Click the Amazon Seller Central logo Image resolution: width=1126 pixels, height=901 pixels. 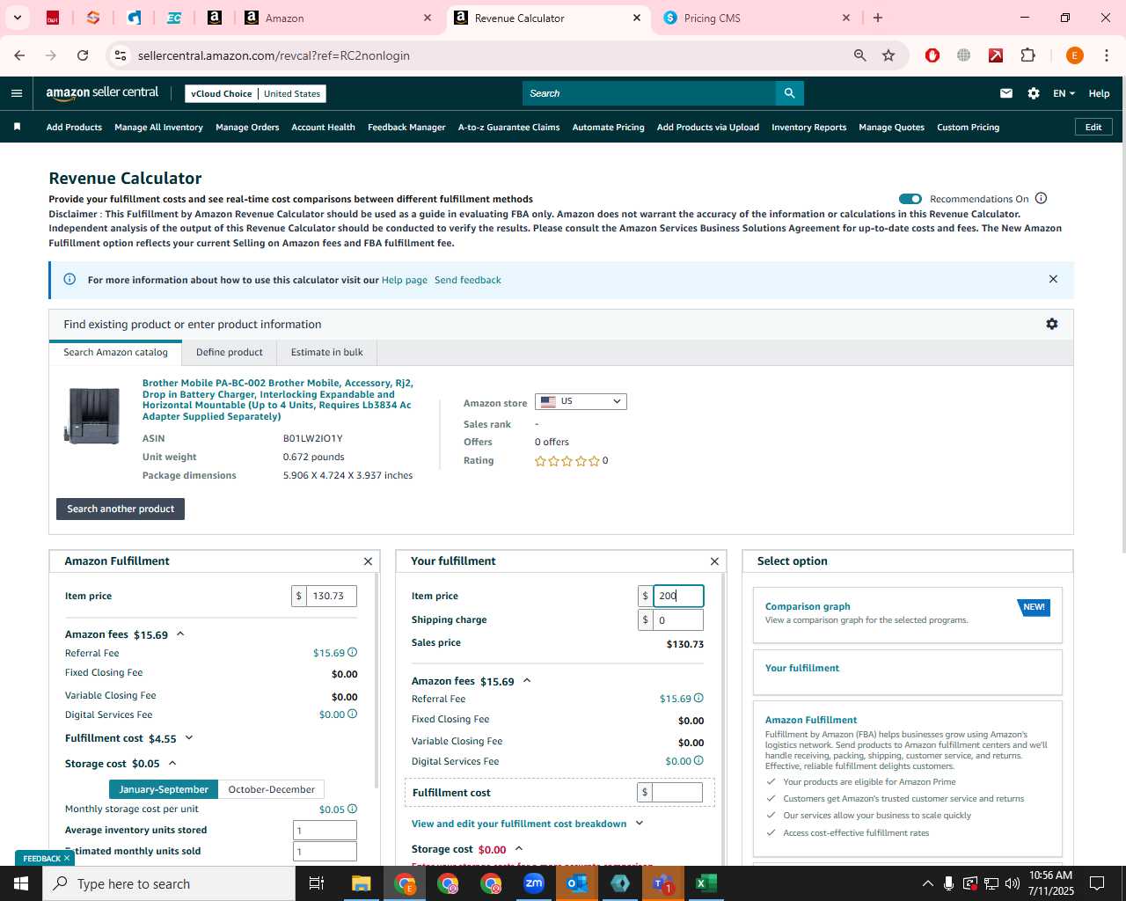pos(102,93)
